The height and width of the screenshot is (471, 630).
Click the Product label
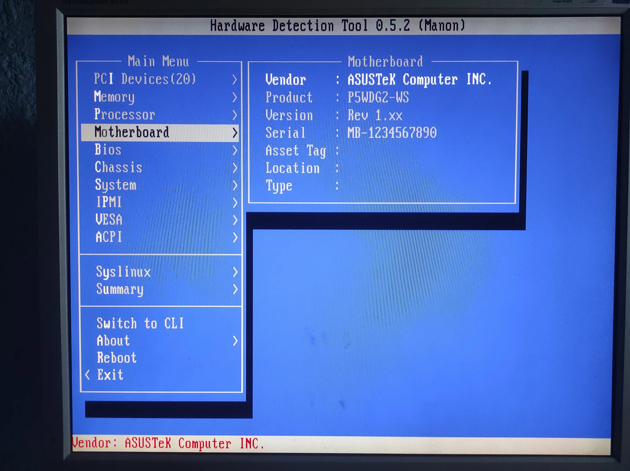pos(289,97)
